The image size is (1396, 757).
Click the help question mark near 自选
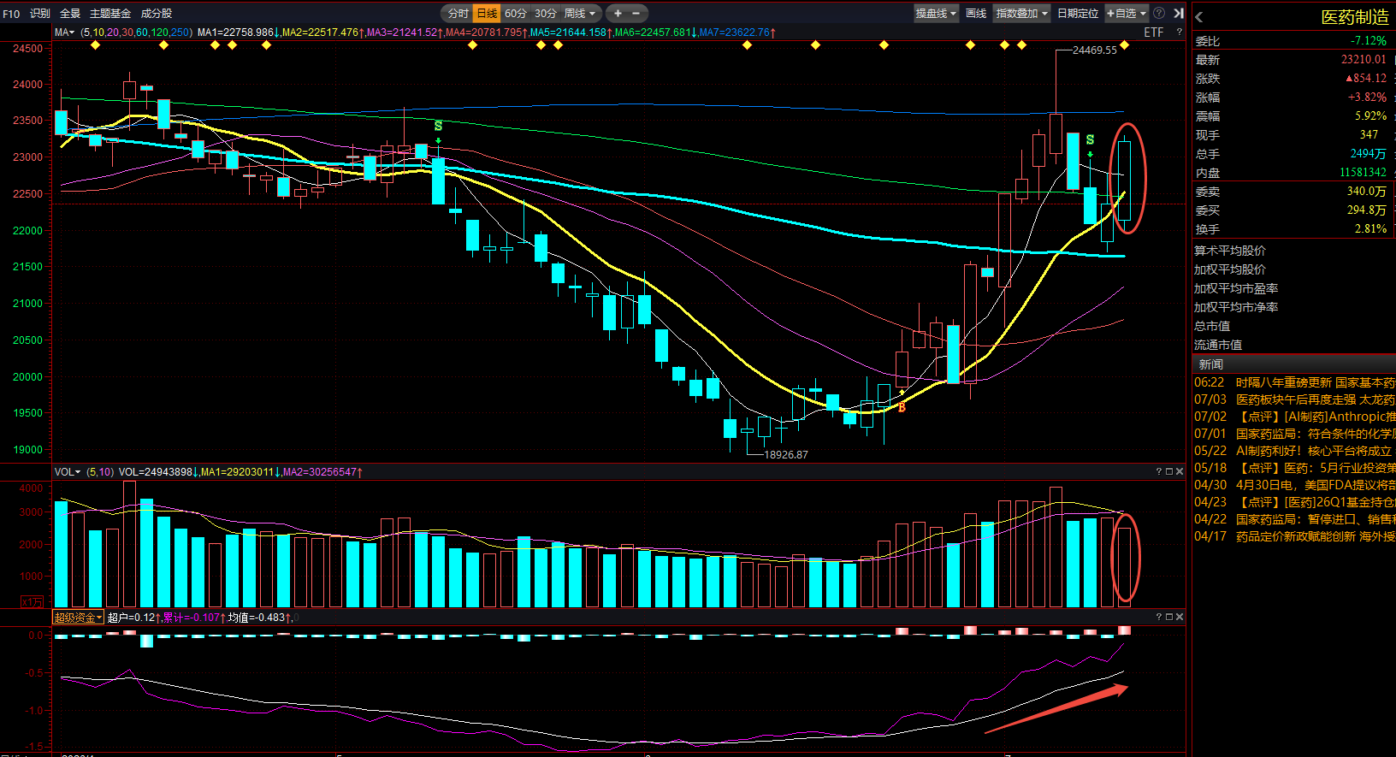pyautogui.click(x=1159, y=13)
